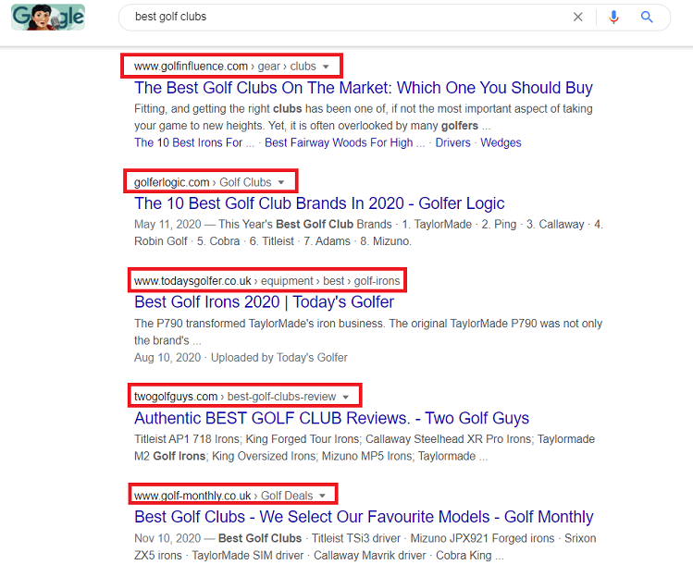Click the 'Fitting, and getting the right clubs' snippet
The image size is (693, 577).
(x=364, y=117)
